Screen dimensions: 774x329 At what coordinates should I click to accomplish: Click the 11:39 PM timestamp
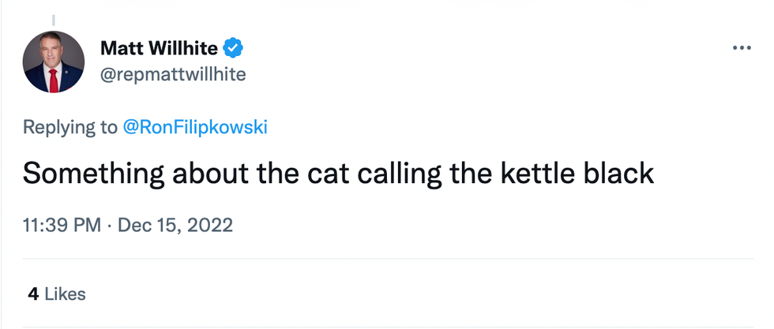(62, 226)
